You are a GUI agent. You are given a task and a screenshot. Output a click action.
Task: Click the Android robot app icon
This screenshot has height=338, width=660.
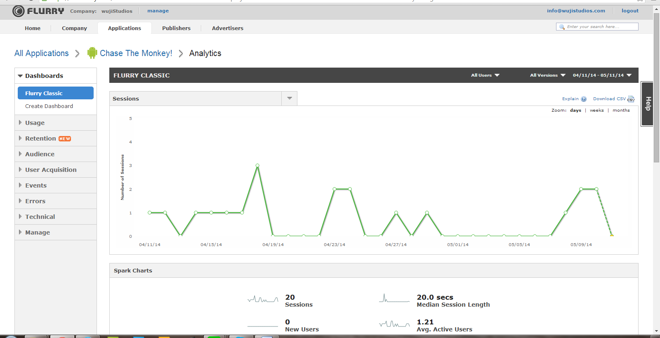(92, 53)
